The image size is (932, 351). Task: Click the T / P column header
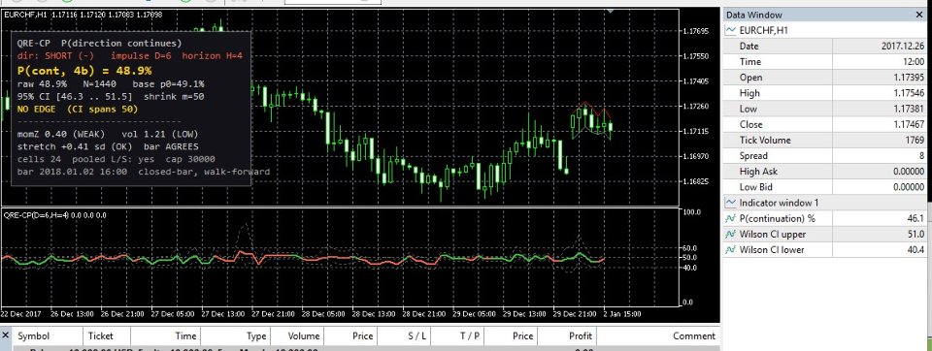tap(457, 335)
